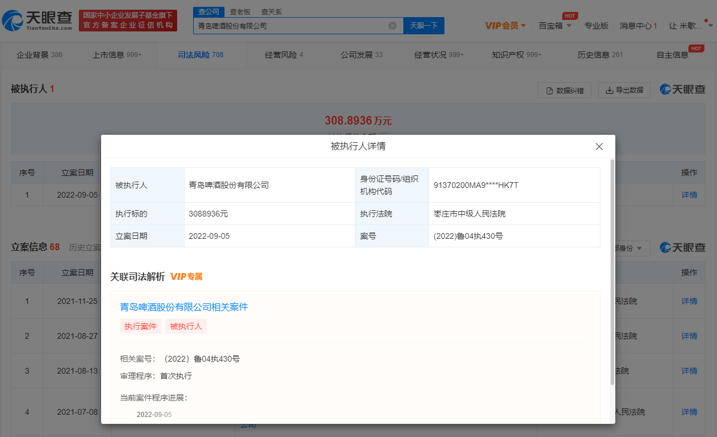
Task: Switch to 知识产权 999+ tab
Action: pyautogui.click(x=517, y=55)
